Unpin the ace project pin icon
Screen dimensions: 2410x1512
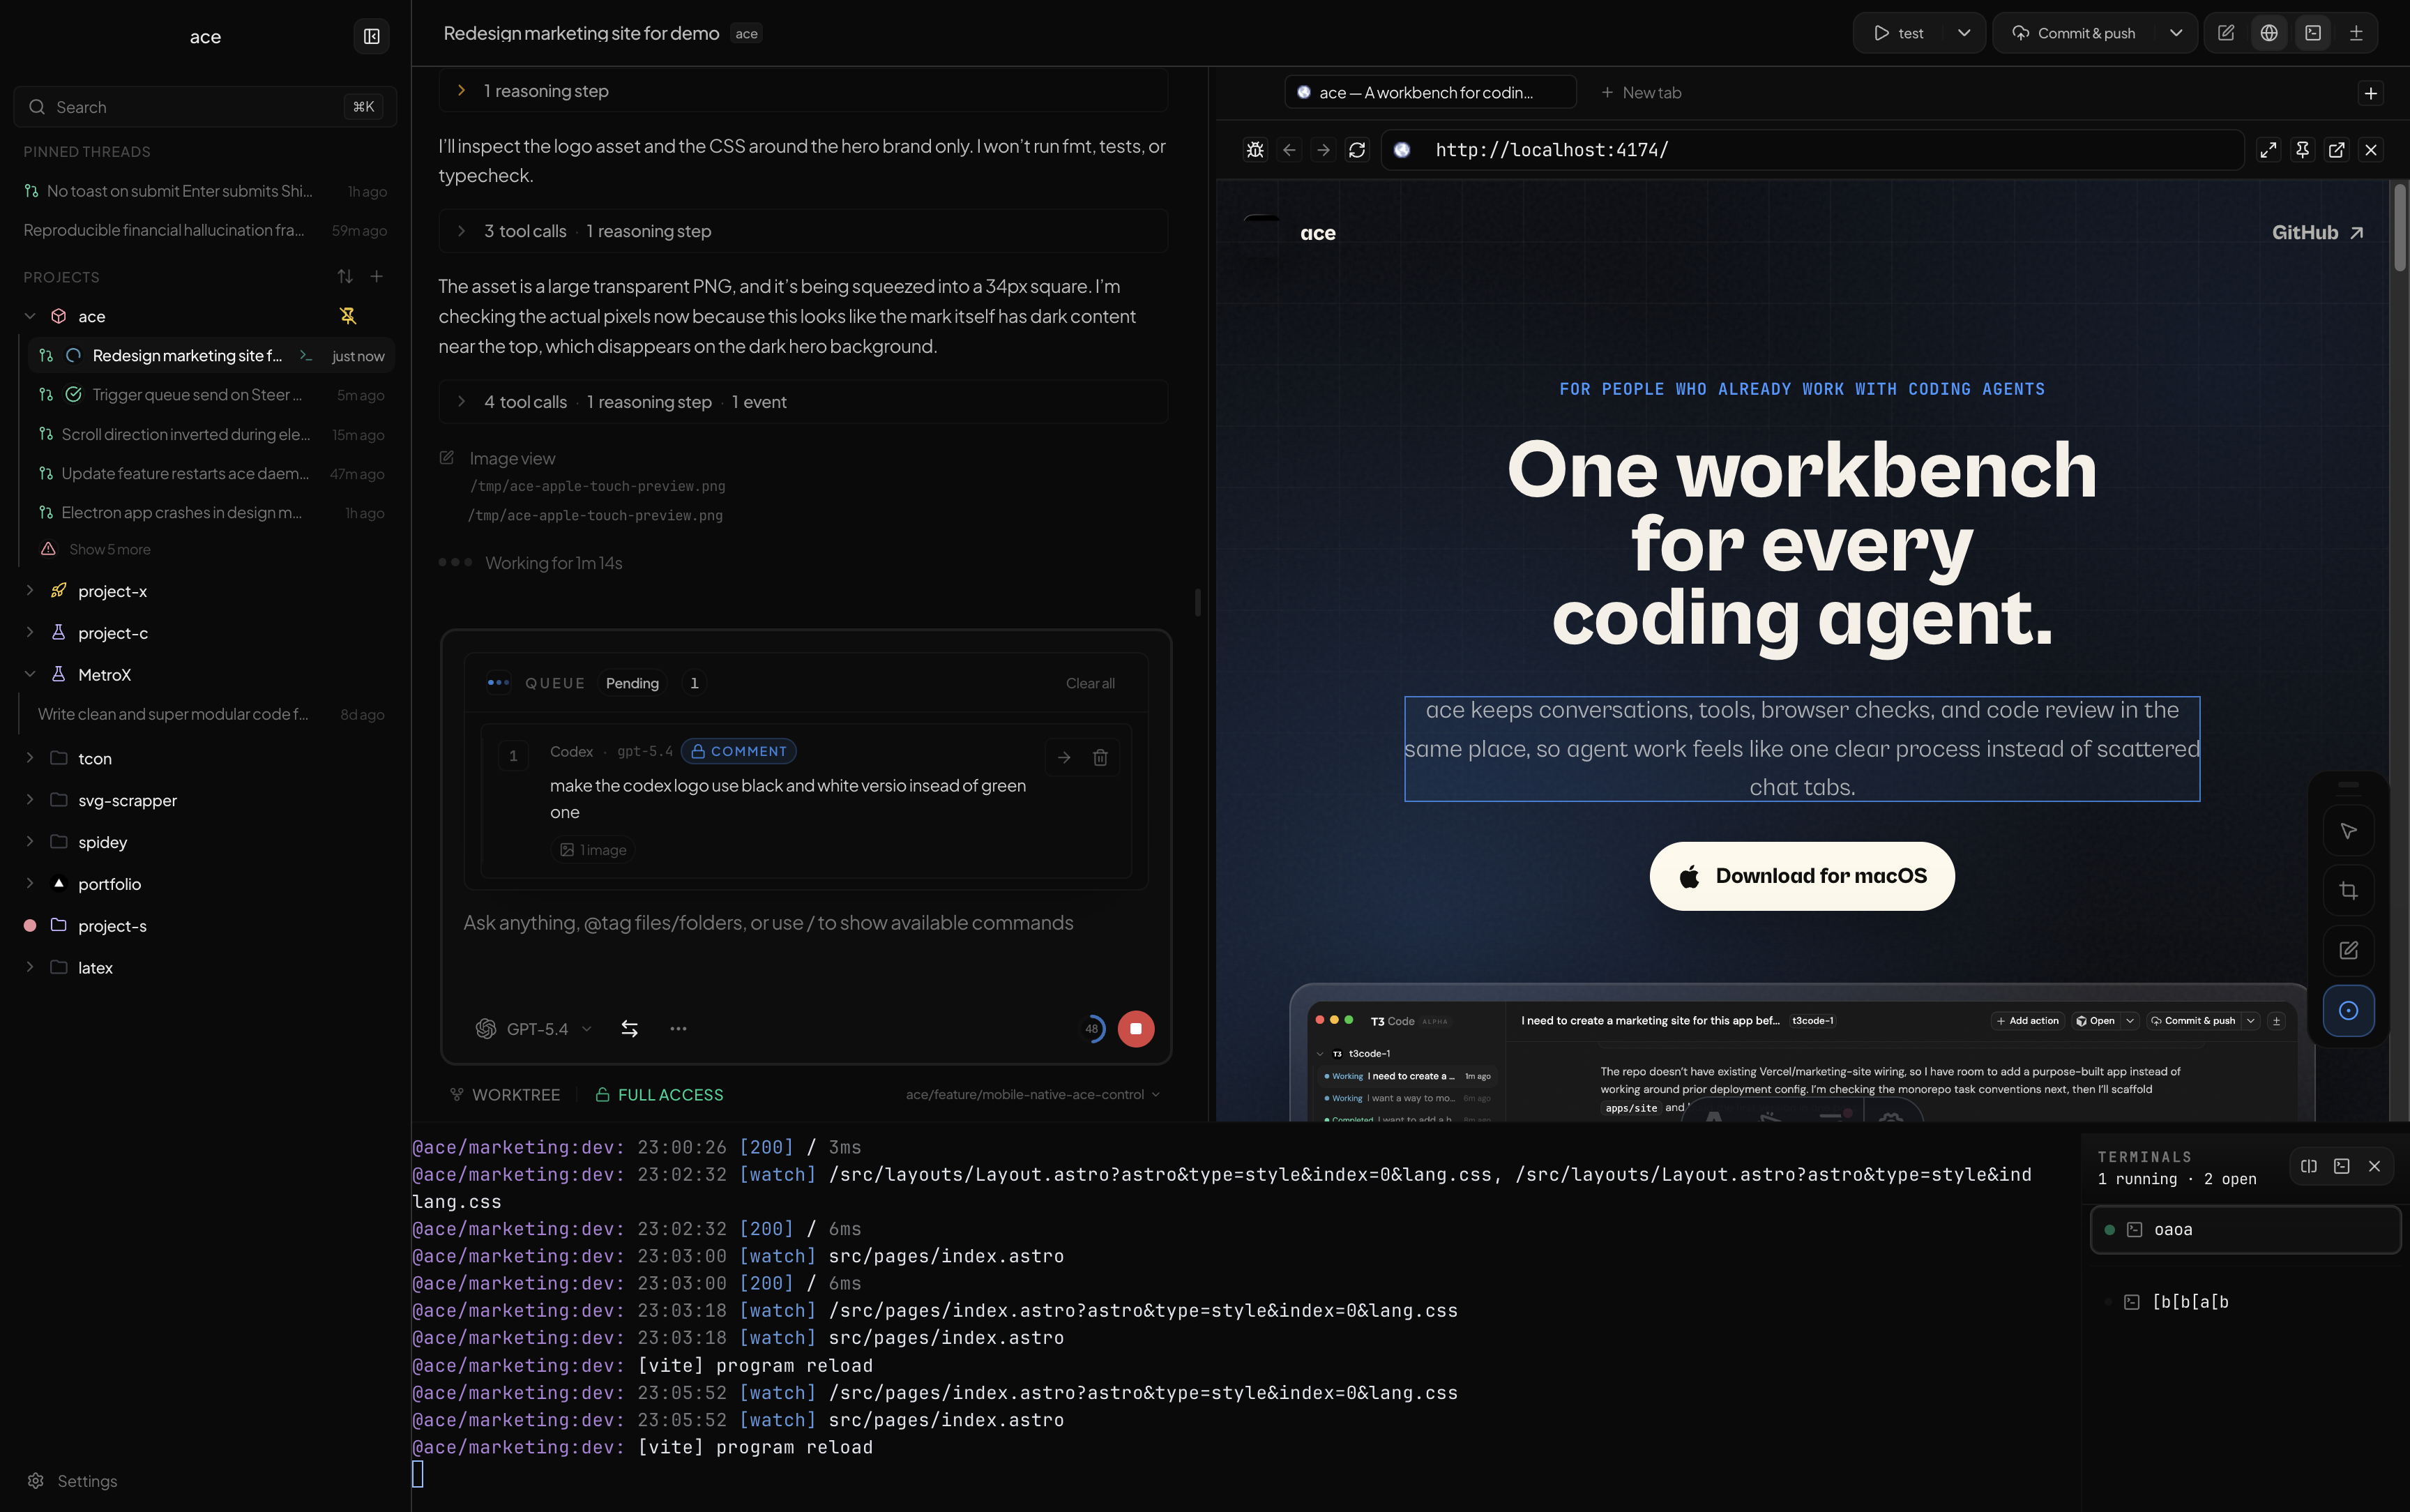click(348, 316)
